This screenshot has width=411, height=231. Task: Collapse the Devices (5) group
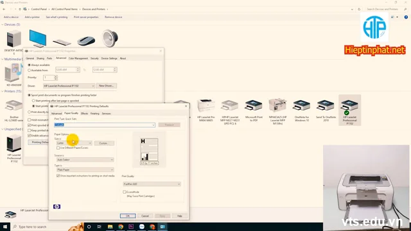[3, 24]
